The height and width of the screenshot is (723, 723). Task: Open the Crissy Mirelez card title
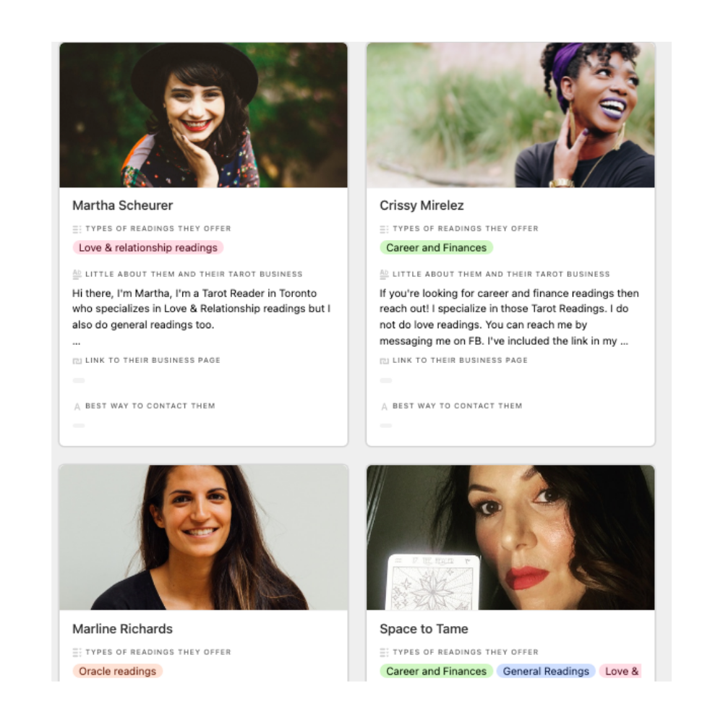(422, 205)
